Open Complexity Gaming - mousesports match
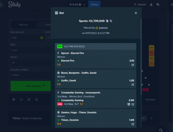This screenshot has height=132, width=173. pyautogui.click(x=81, y=93)
